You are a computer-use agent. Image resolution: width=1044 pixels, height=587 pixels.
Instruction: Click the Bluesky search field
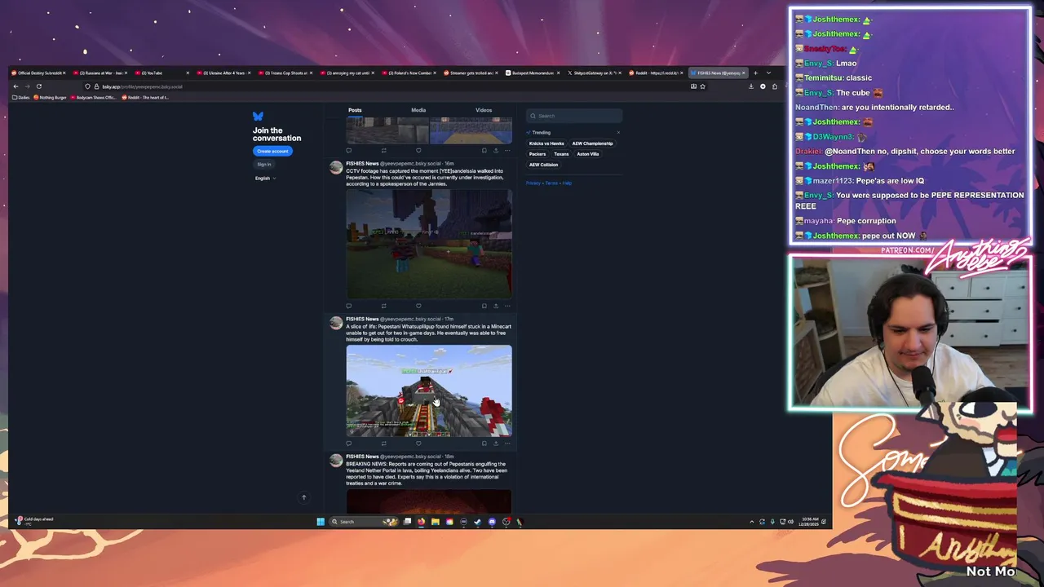[574, 116]
